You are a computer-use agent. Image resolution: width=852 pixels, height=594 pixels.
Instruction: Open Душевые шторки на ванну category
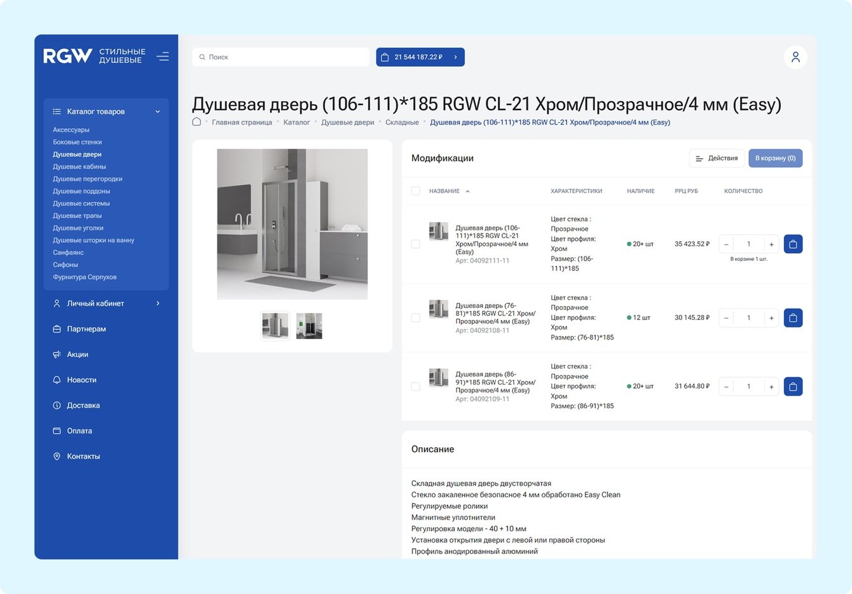pyautogui.click(x=93, y=240)
